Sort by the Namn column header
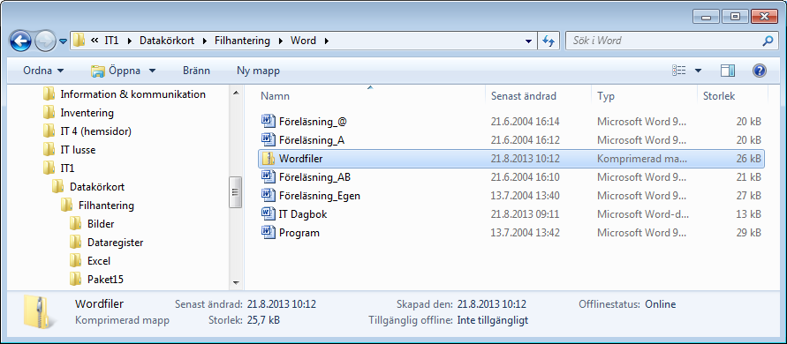 (275, 96)
